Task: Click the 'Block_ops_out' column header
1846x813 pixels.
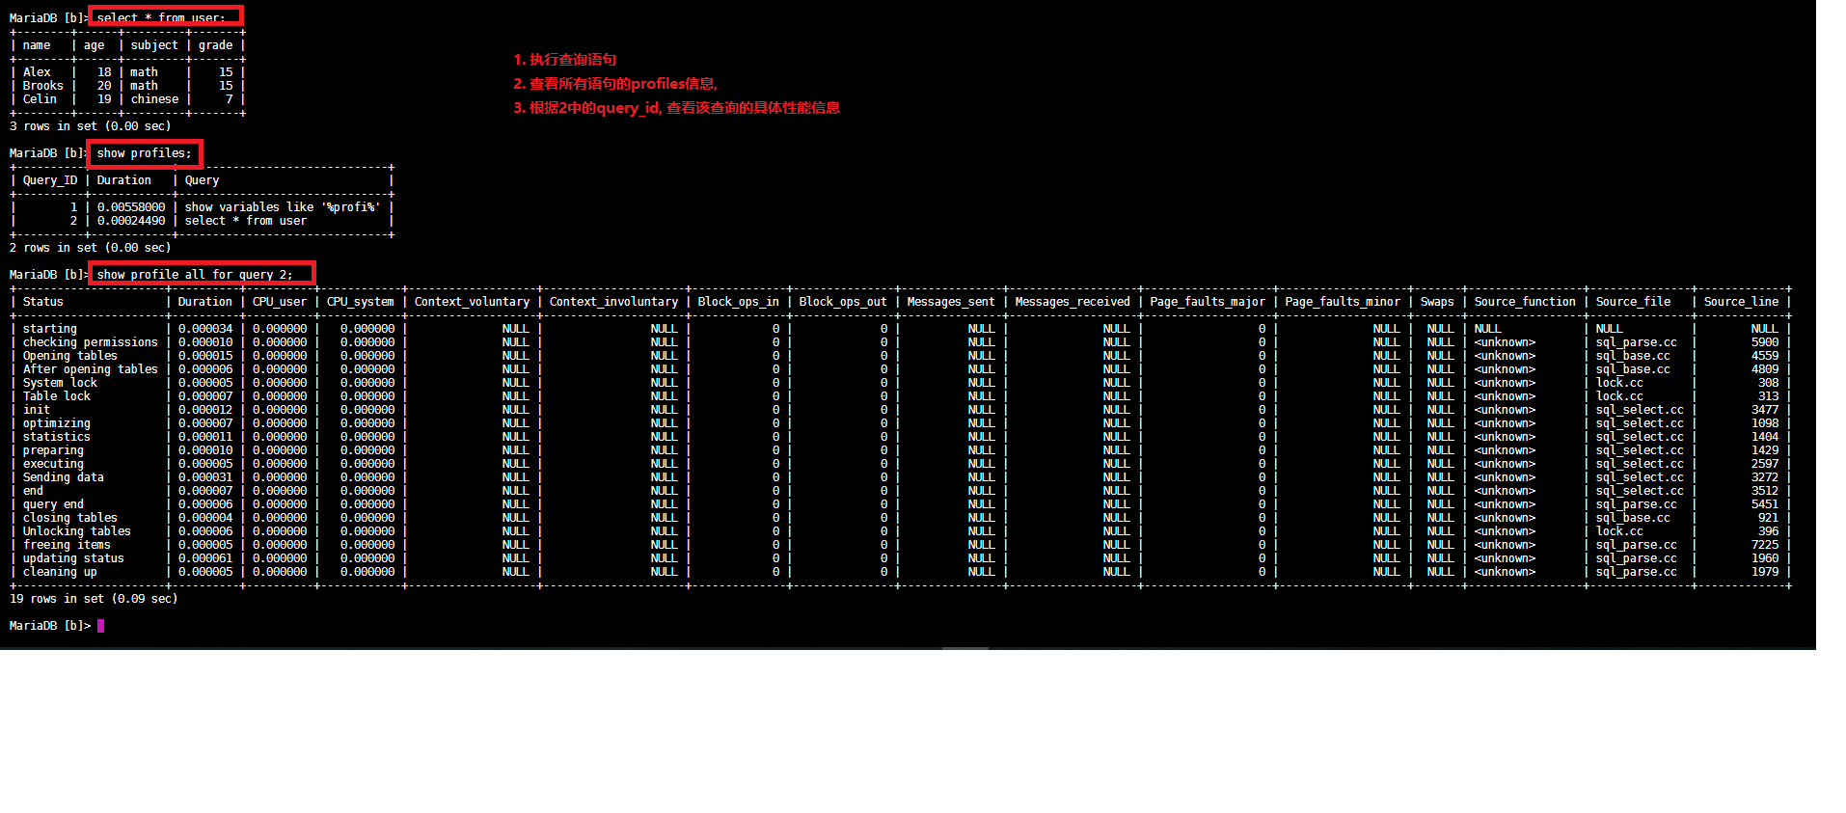Action: (843, 302)
